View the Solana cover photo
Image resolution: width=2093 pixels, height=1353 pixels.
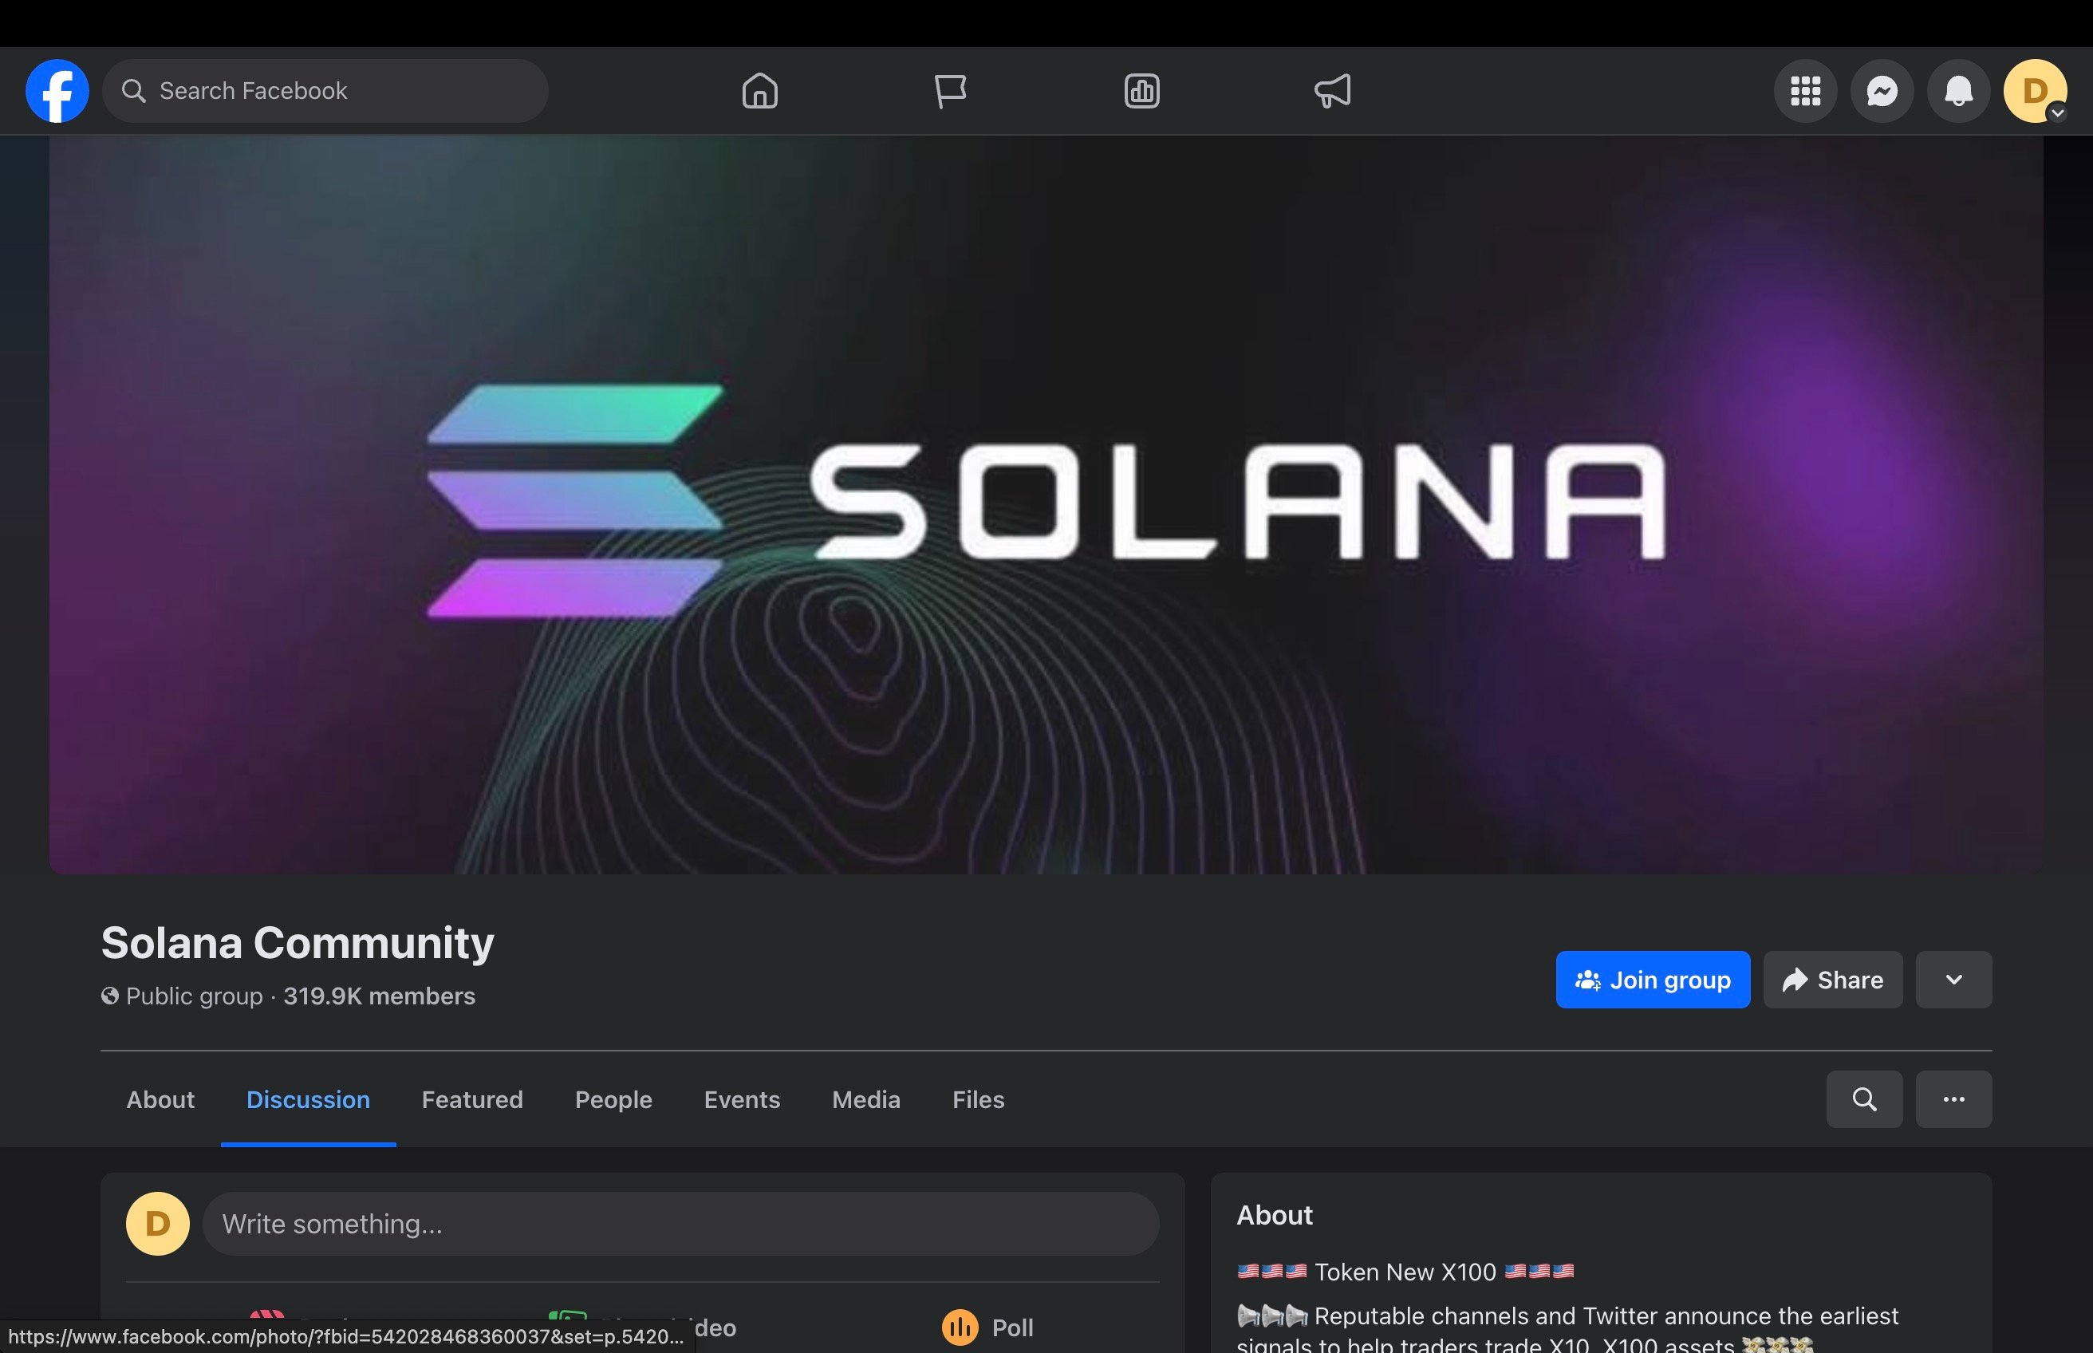coord(1046,504)
